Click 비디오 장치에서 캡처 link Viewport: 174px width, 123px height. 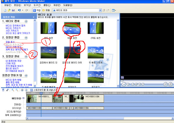[x=15, y=25]
